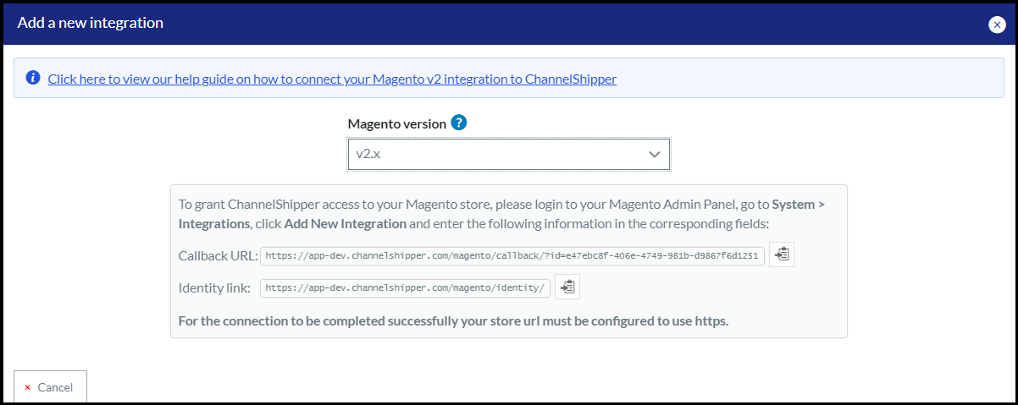Copy the Callback URL to clipboard
The width and height of the screenshot is (1018, 405).
click(x=781, y=254)
